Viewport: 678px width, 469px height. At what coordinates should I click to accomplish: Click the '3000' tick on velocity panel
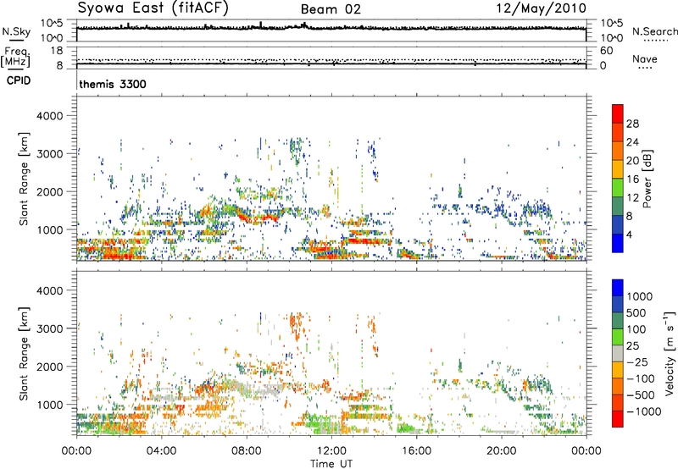coord(49,328)
